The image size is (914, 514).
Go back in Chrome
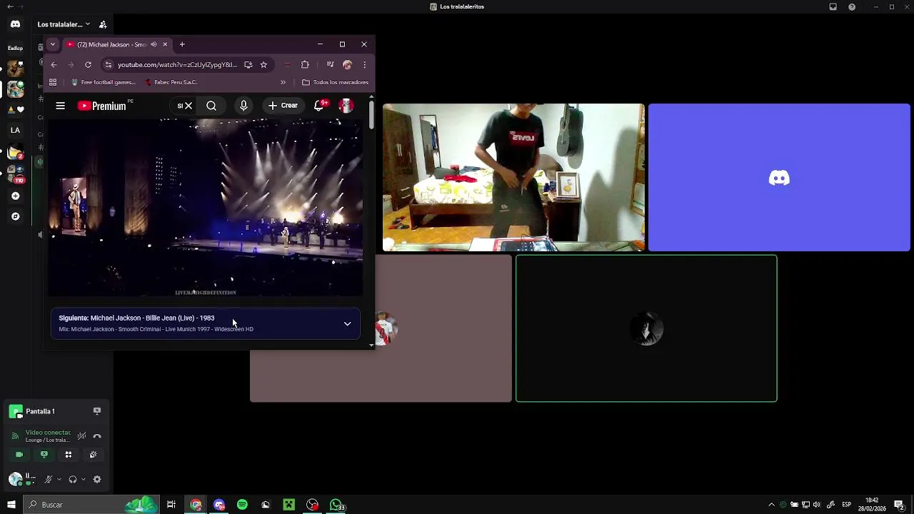point(54,65)
